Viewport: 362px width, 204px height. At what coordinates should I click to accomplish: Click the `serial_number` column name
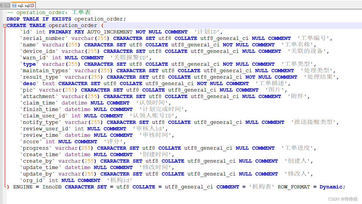click(44, 38)
